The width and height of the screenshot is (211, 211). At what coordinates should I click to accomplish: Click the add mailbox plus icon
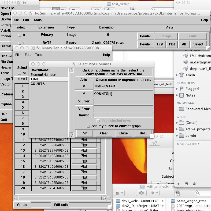178,184
